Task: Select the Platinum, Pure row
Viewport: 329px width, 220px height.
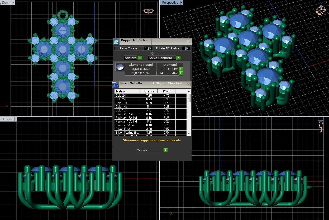Action: (151, 114)
